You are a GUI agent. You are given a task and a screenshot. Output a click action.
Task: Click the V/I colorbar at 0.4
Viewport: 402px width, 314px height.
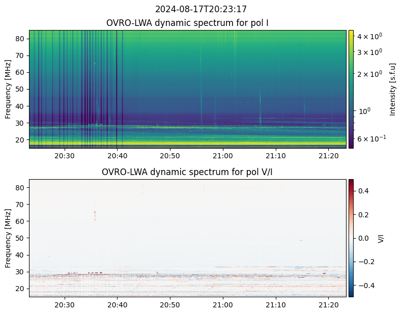point(351,191)
